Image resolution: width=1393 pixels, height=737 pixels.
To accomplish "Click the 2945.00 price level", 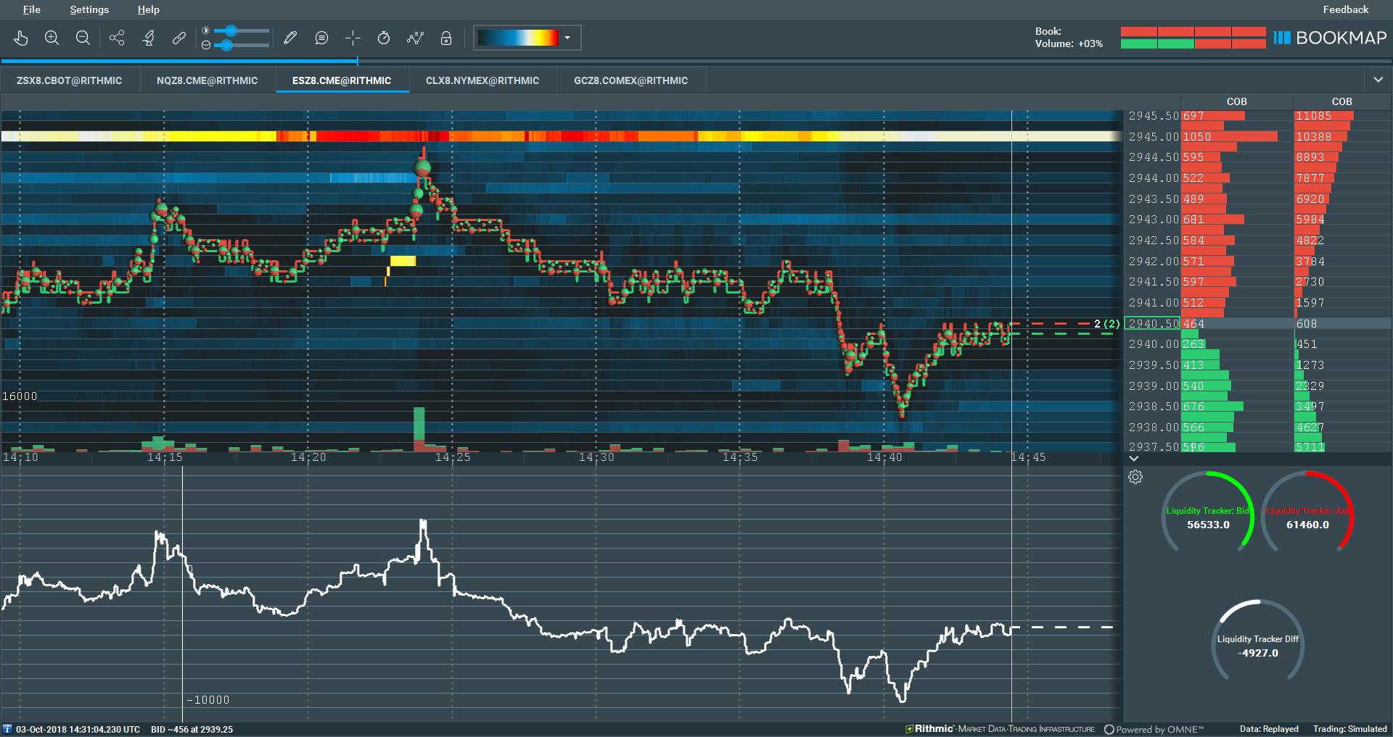I will tap(1154, 137).
